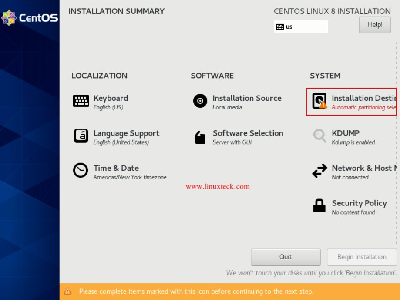Click the 'CENTOS LINUX 8 INSTALLATION' title
This screenshot has width=400, height=301.
[332, 11]
